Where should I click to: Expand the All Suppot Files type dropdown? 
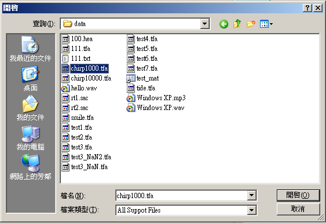pyautogui.click(x=251, y=210)
